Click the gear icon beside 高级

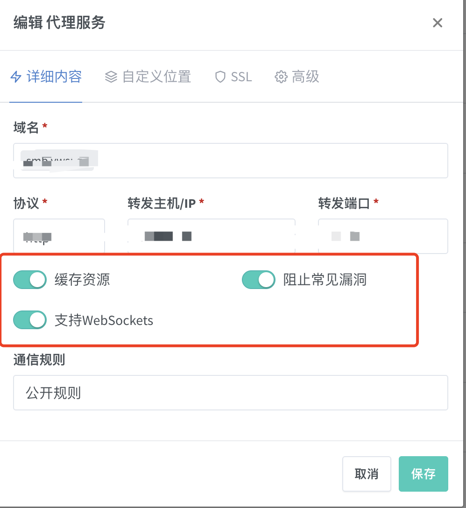point(281,77)
